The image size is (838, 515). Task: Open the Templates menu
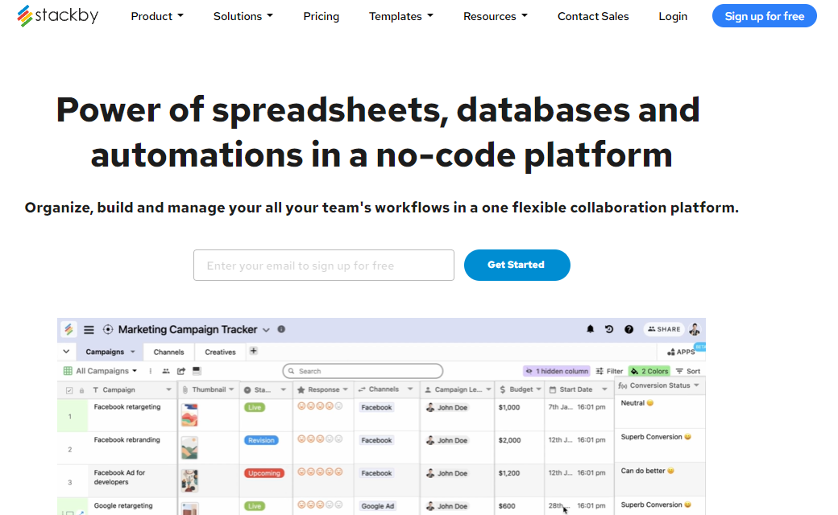coord(400,17)
